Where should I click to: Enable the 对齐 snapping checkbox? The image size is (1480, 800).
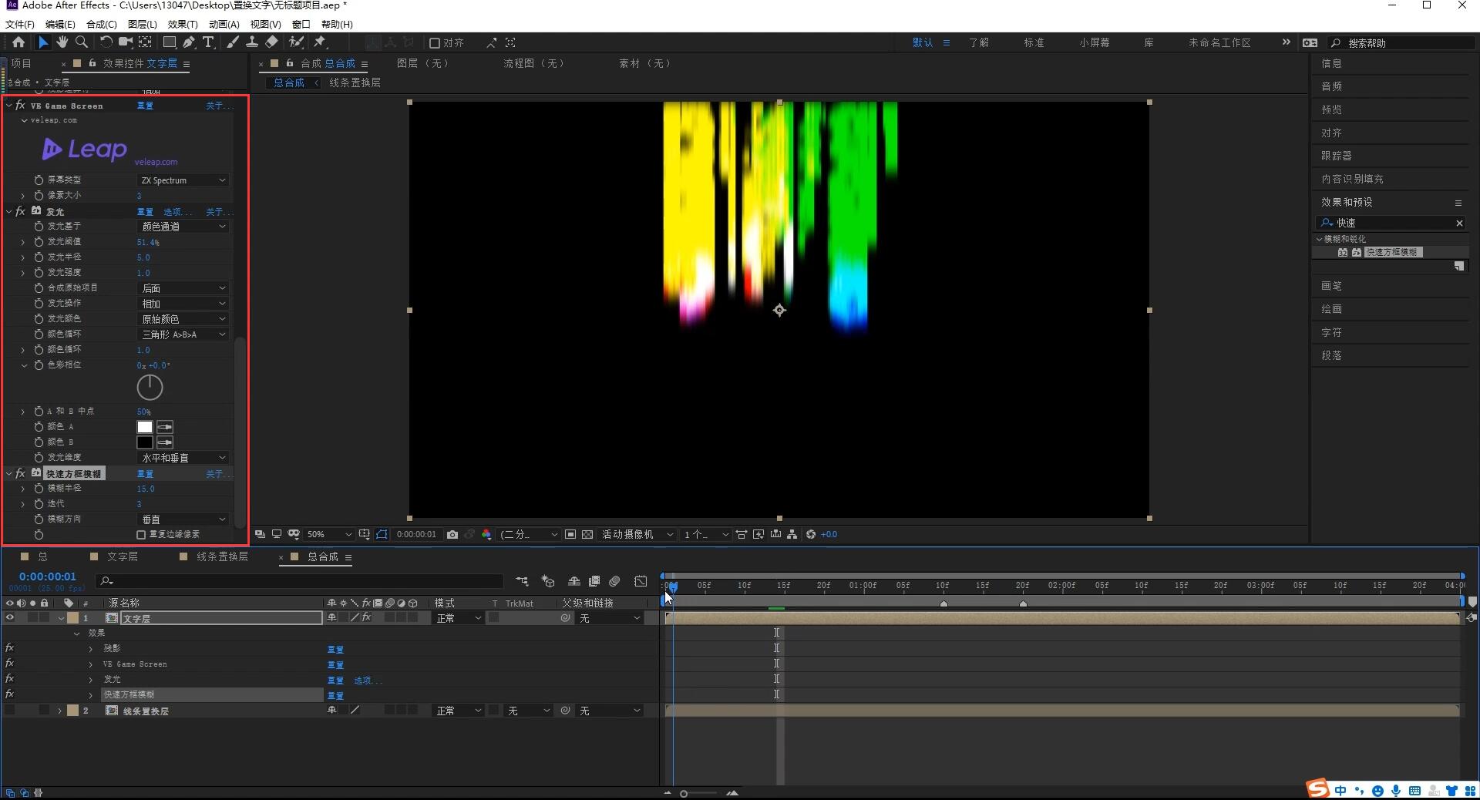435,43
